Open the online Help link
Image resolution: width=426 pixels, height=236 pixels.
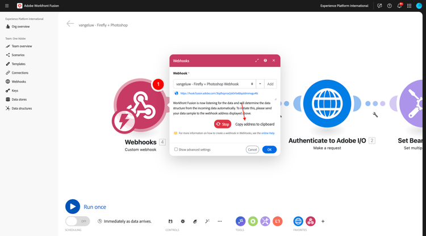point(268,133)
